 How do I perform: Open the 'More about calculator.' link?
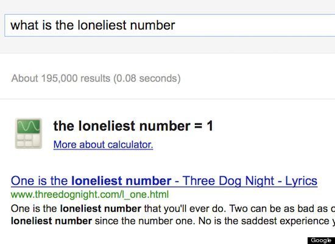103,145
